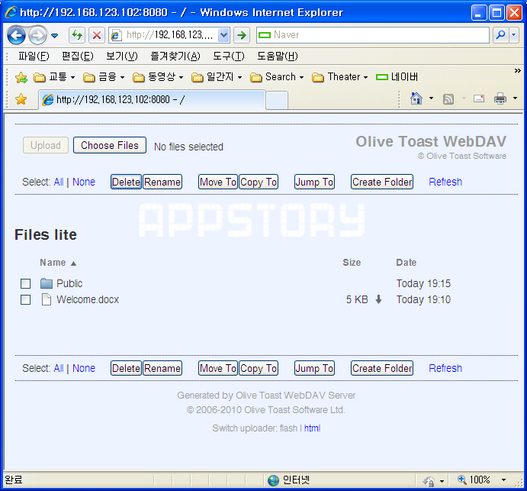
Task: Sort files by the Size column header
Action: [352, 263]
